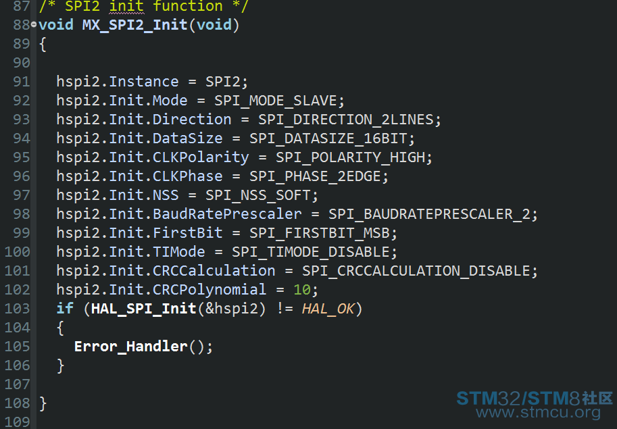Click the SPI2 init function comment

click(x=144, y=7)
